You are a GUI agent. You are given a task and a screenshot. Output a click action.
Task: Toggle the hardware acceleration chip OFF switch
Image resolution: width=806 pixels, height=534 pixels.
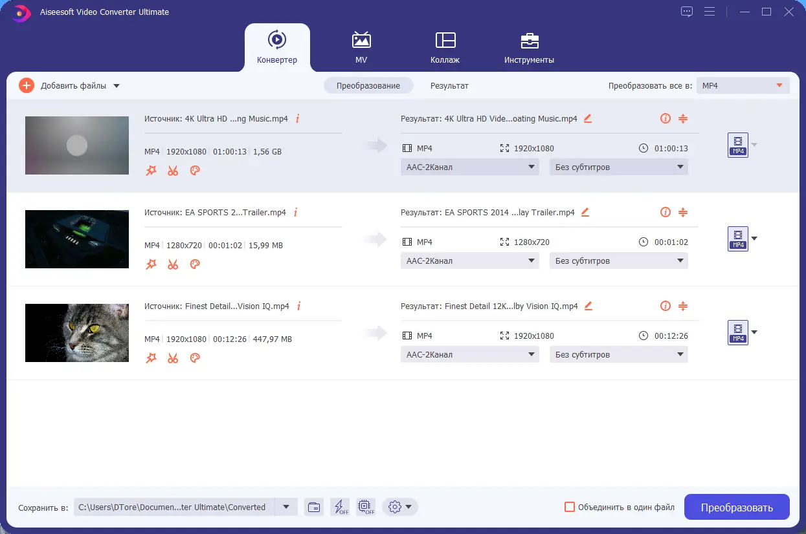pyautogui.click(x=365, y=507)
